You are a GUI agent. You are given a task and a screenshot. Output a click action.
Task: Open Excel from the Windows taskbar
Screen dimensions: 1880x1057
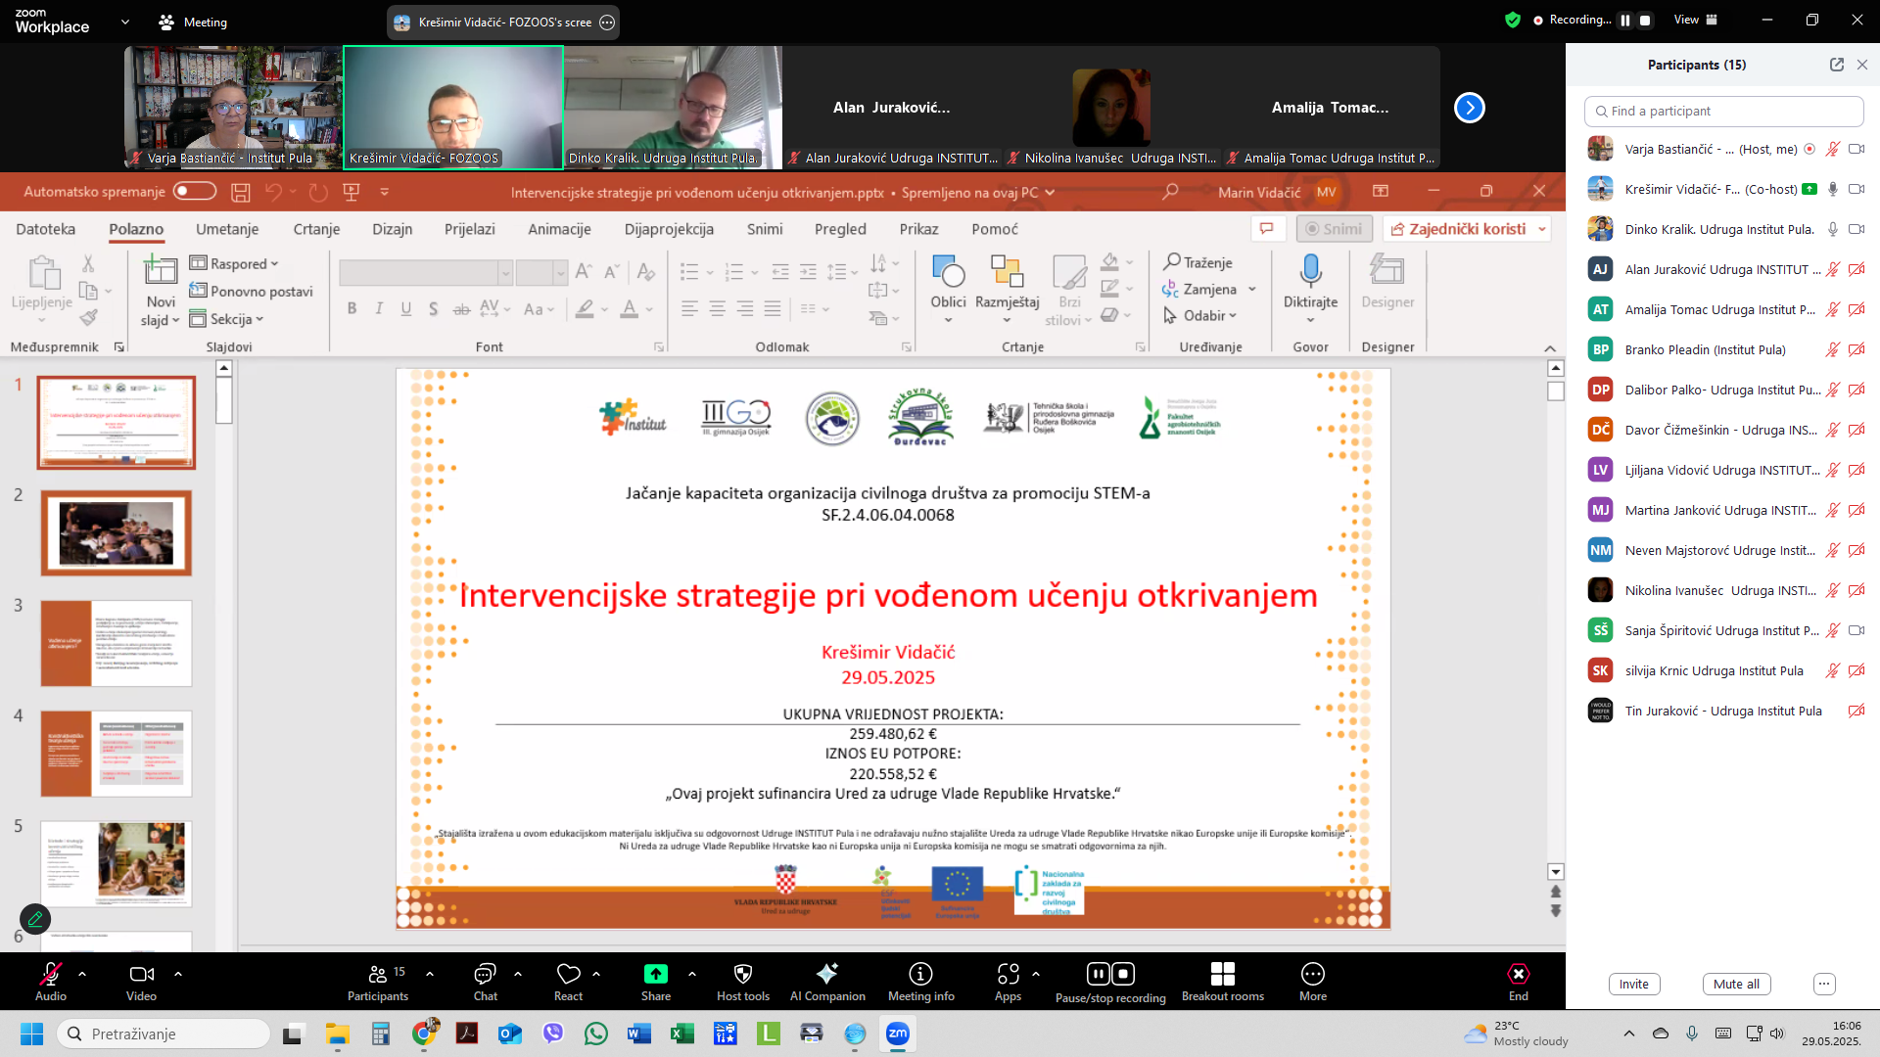pyautogui.click(x=681, y=1034)
